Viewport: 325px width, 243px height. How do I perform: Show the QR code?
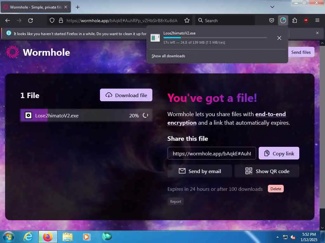(x=267, y=171)
